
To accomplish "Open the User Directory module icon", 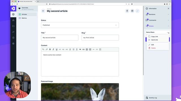I will (x=13, y=20).
